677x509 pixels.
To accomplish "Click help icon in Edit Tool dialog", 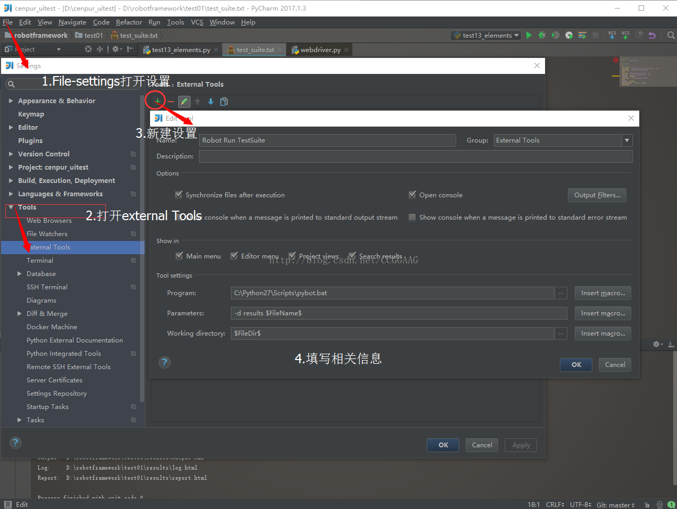I will coord(164,362).
